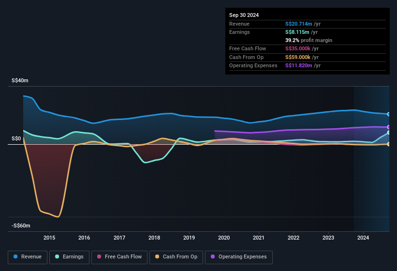Screen dimensions: 397x271
Task: Click the orange Cash From Op dot
Action: point(158,257)
